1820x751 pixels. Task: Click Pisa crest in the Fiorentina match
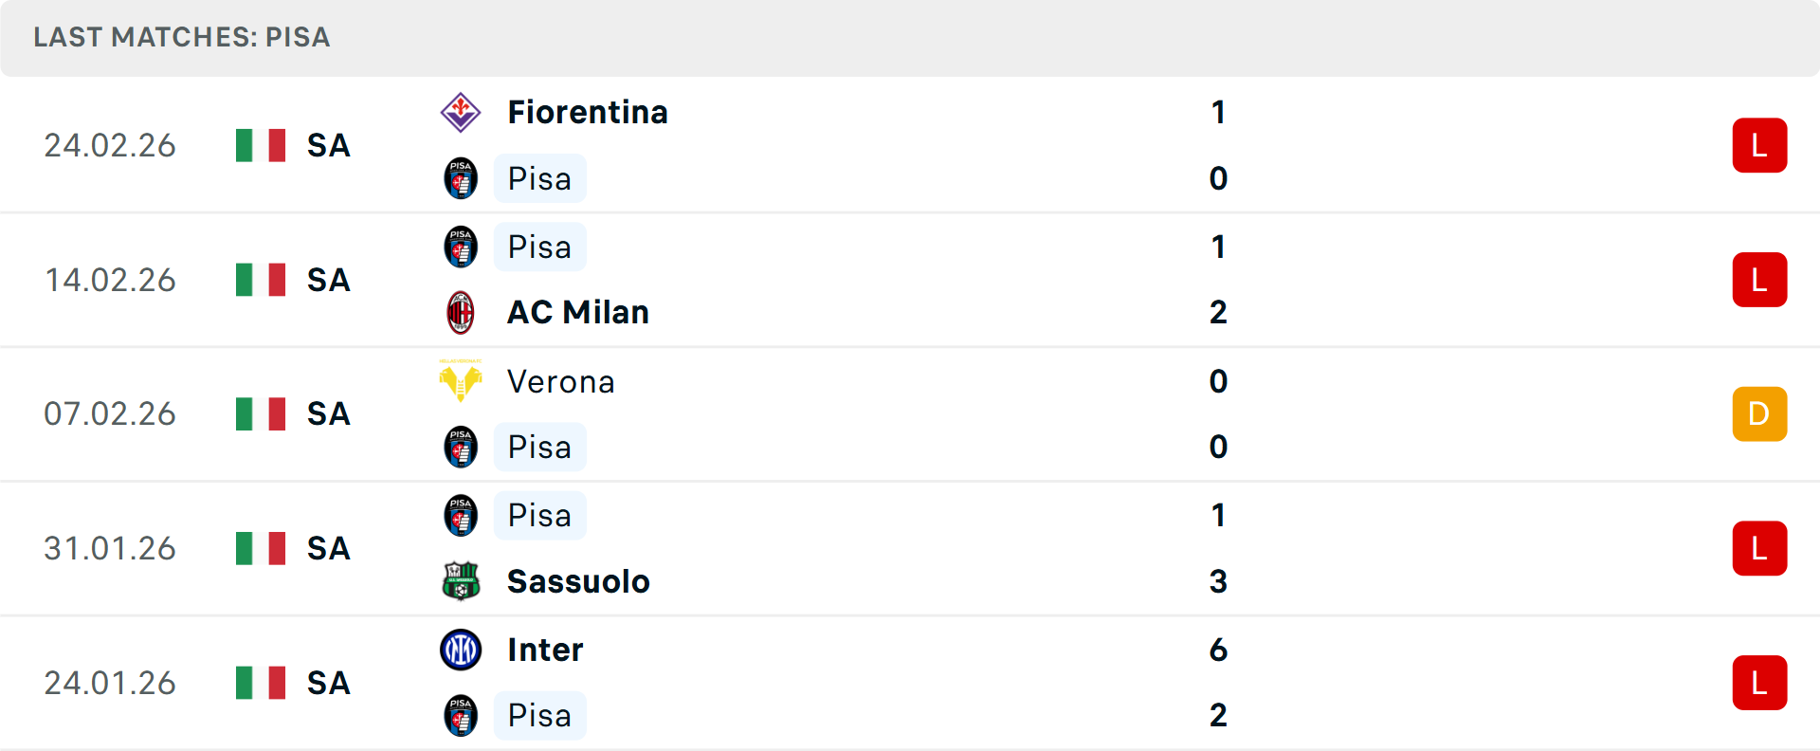pyautogui.click(x=461, y=178)
